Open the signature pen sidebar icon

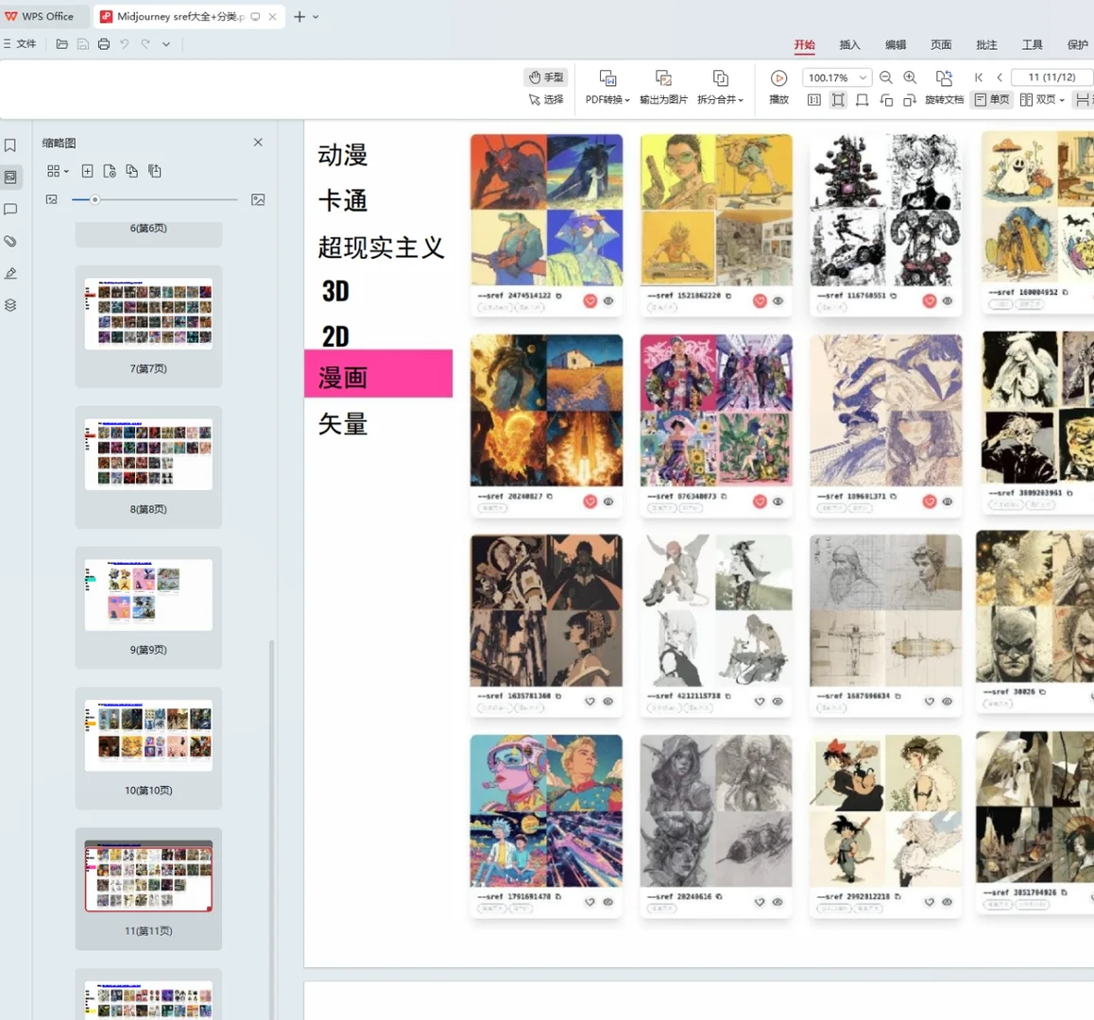tap(10, 274)
